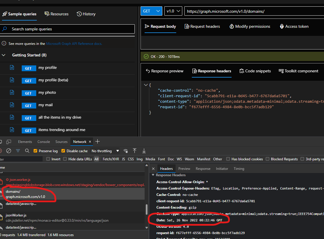Click the Access token lock icon
The image size is (324, 239).
tap(282, 26)
